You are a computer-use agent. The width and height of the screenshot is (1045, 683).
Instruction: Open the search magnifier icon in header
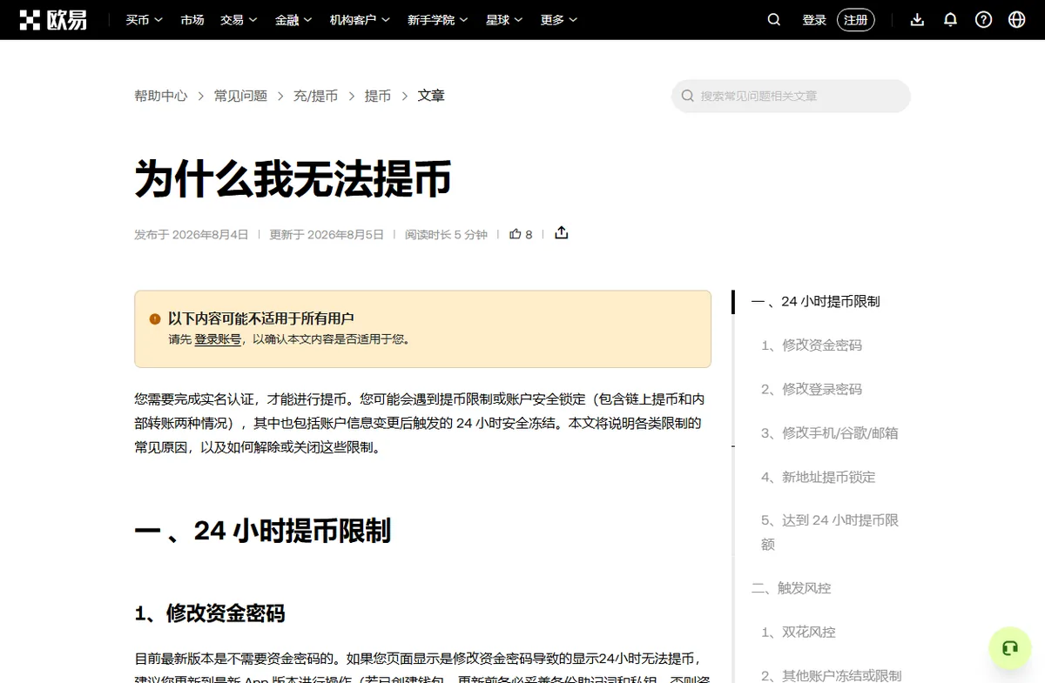(x=774, y=20)
